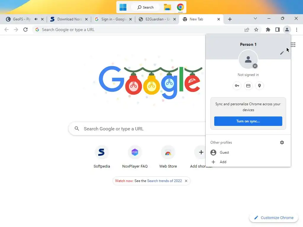The height and width of the screenshot is (227, 303).
Task: Click the taskbar Search box
Action: [x=145, y=7]
